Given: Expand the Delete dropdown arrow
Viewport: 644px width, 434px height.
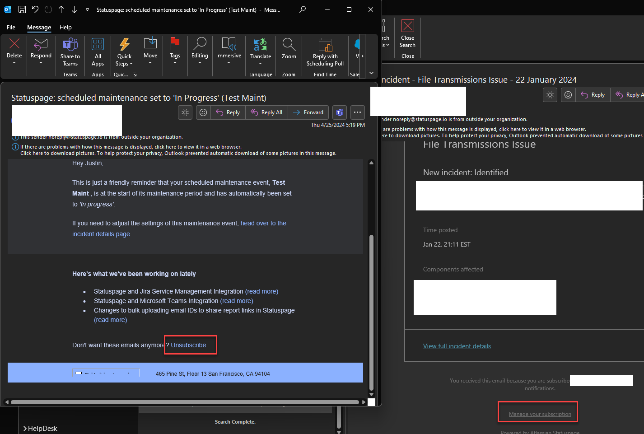Looking at the screenshot, I should click(14, 63).
